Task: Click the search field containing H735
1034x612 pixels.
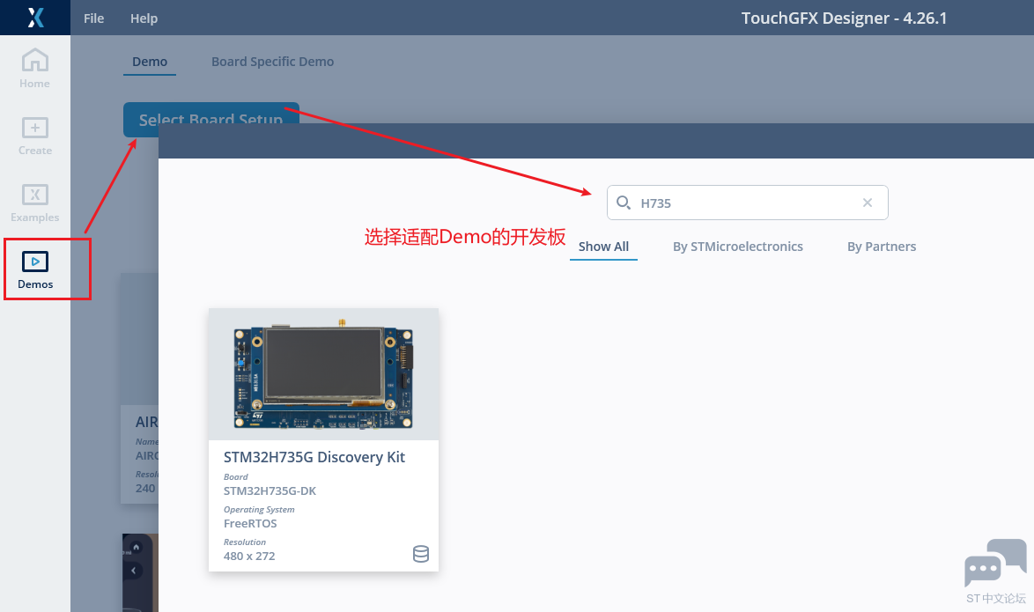Action: tap(747, 203)
